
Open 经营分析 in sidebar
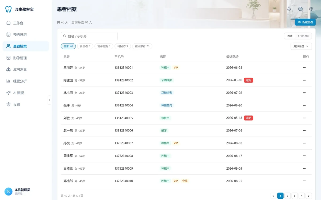pos(26,81)
